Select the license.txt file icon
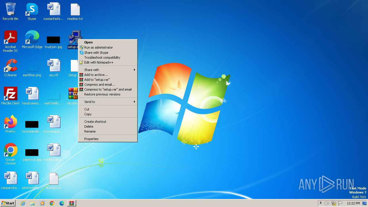Image resolution: width=368 pixels, height=207 pixels. [53, 181]
